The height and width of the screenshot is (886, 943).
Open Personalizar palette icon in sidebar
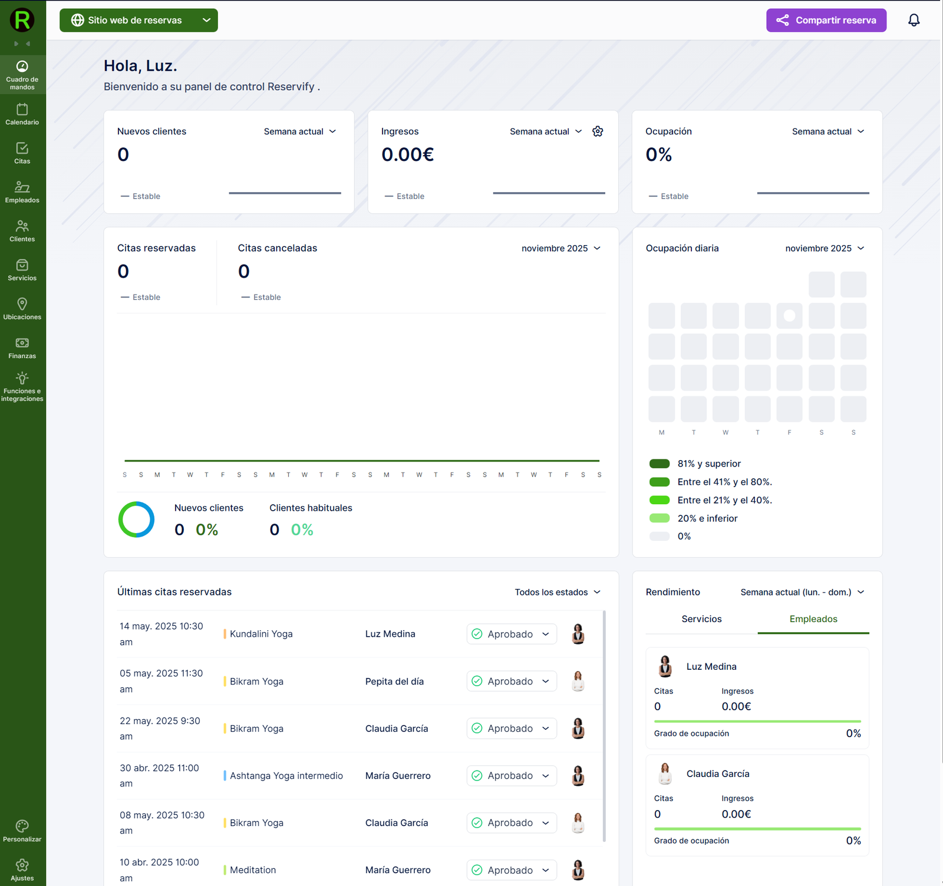pos(22,826)
